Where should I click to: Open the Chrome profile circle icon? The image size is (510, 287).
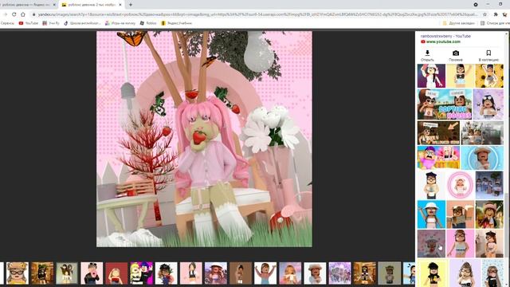[x=476, y=5]
